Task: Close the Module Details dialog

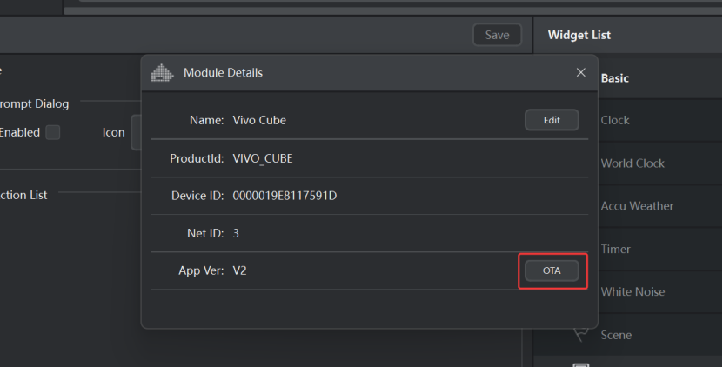Action: click(581, 72)
